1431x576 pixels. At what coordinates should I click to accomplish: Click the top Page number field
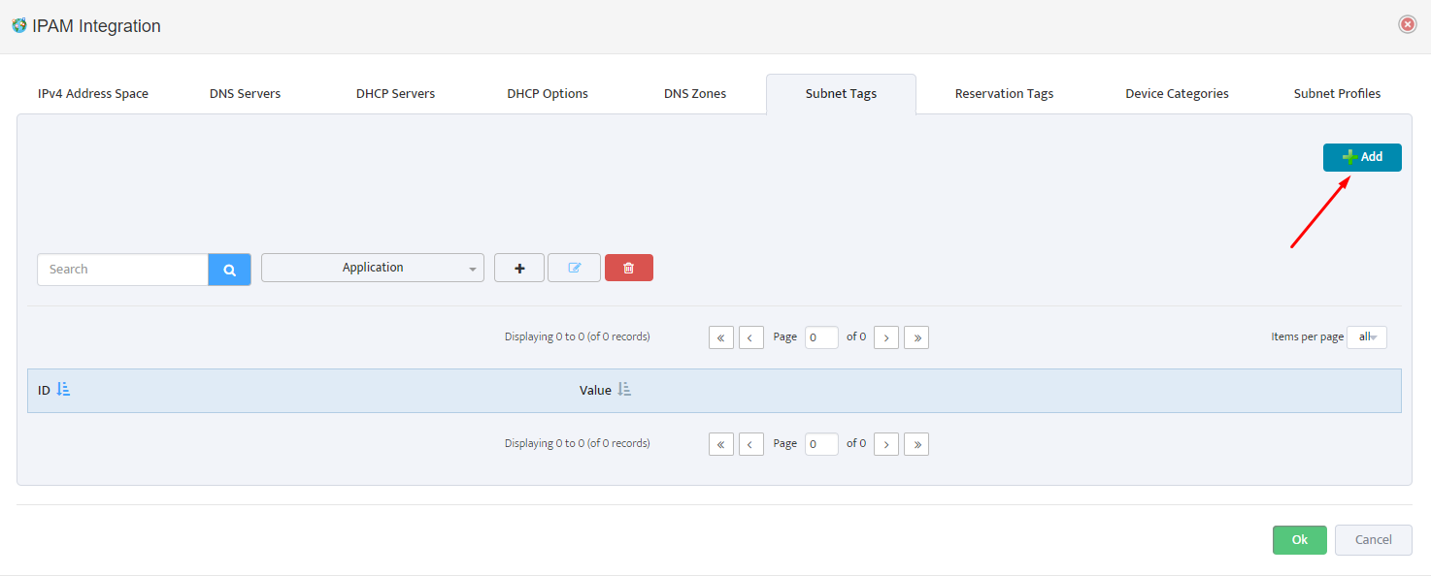pyautogui.click(x=821, y=337)
